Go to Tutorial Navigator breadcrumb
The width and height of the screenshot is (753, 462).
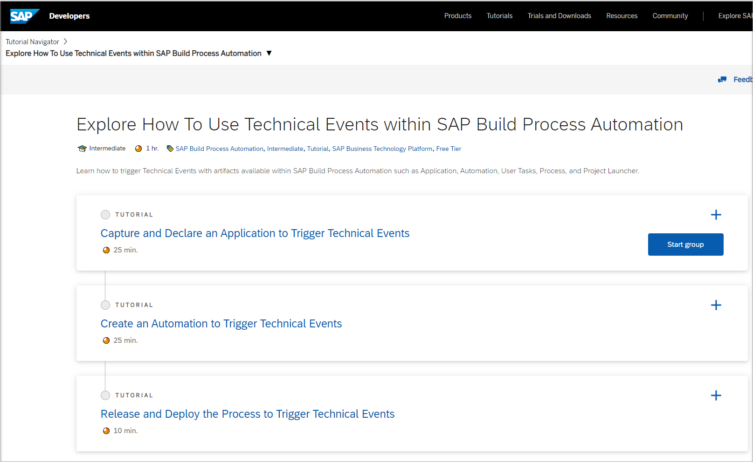click(32, 42)
